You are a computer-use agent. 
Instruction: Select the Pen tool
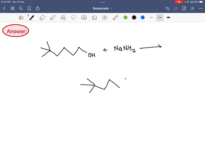(32, 18)
